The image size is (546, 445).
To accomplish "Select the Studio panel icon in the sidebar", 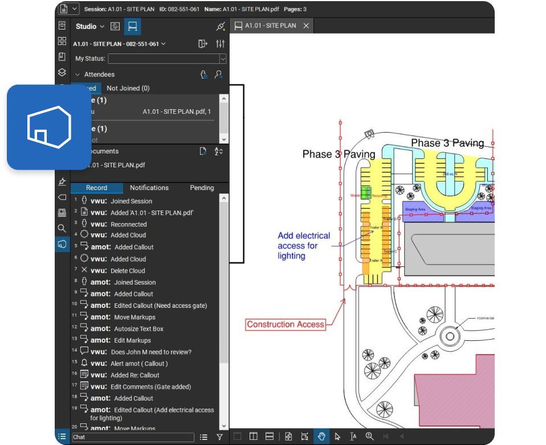I will [62, 244].
